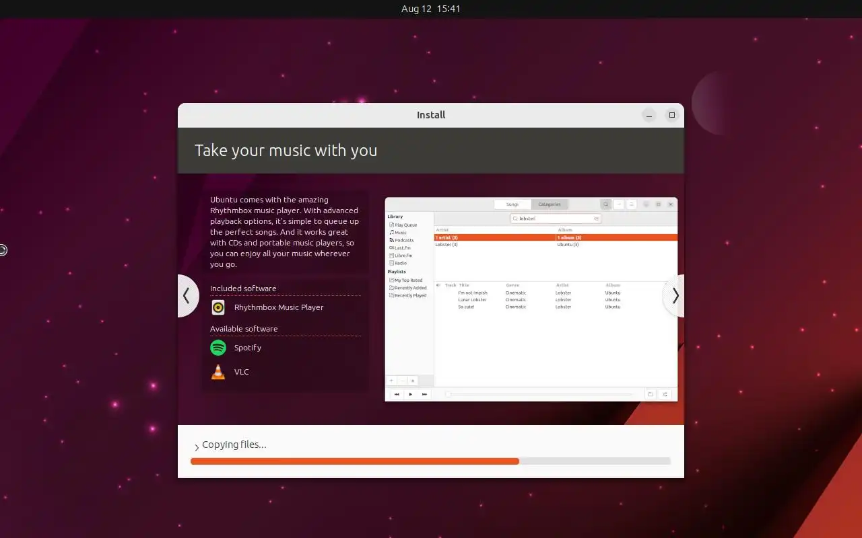This screenshot has width=862, height=538.
Task: Maximize the Install window
Action: [671, 115]
